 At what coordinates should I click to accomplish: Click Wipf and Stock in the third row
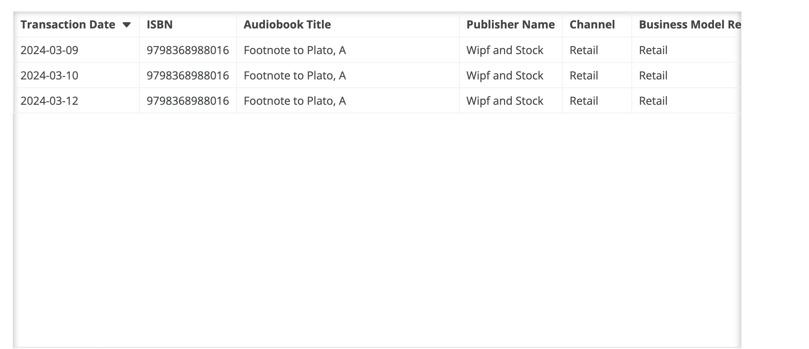click(x=505, y=101)
